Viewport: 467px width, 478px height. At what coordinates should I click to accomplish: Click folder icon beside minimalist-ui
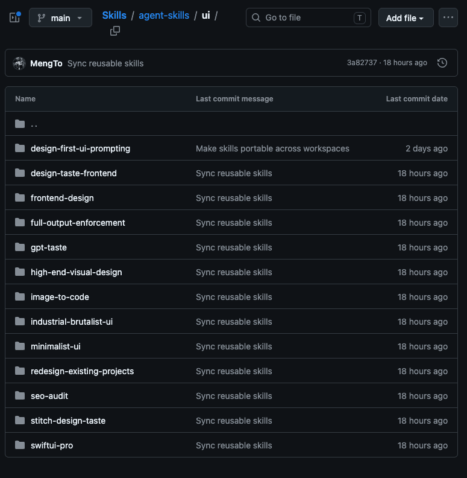(x=20, y=346)
